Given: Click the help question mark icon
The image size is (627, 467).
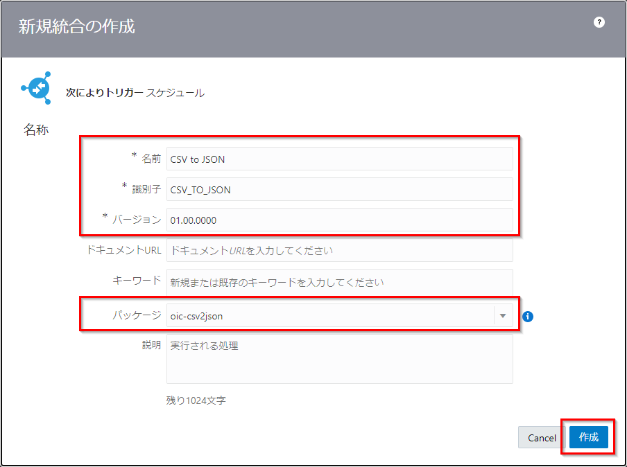Looking at the screenshot, I should pos(599,22).
